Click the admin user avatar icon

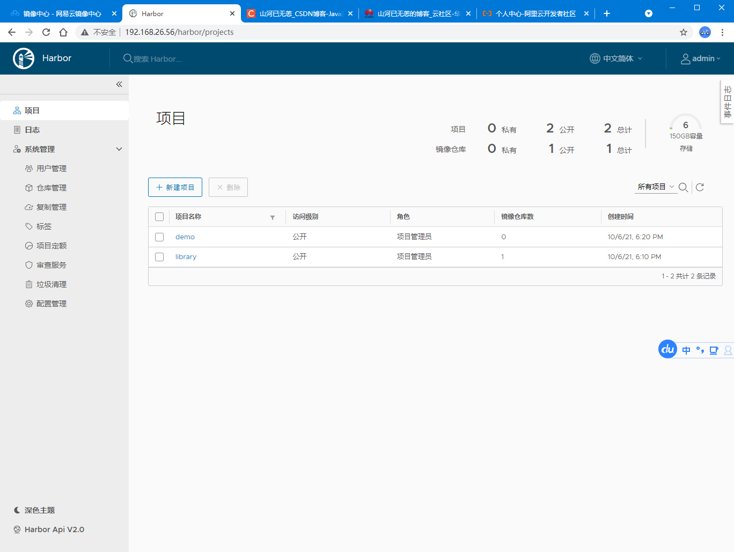(685, 58)
